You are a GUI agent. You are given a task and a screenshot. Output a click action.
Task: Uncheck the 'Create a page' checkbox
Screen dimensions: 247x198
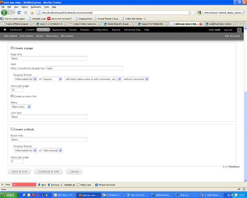pyautogui.click(x=12, y=48)
